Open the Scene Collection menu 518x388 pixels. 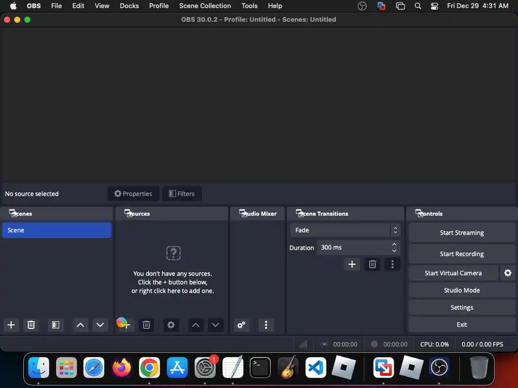point(205,6)
